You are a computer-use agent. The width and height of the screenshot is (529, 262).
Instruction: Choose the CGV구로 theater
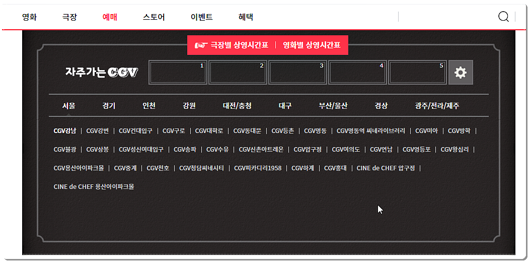click(174, 130)
